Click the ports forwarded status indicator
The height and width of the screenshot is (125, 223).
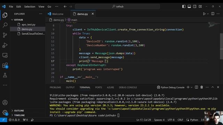pyautogui.click(x=25, y=120)
